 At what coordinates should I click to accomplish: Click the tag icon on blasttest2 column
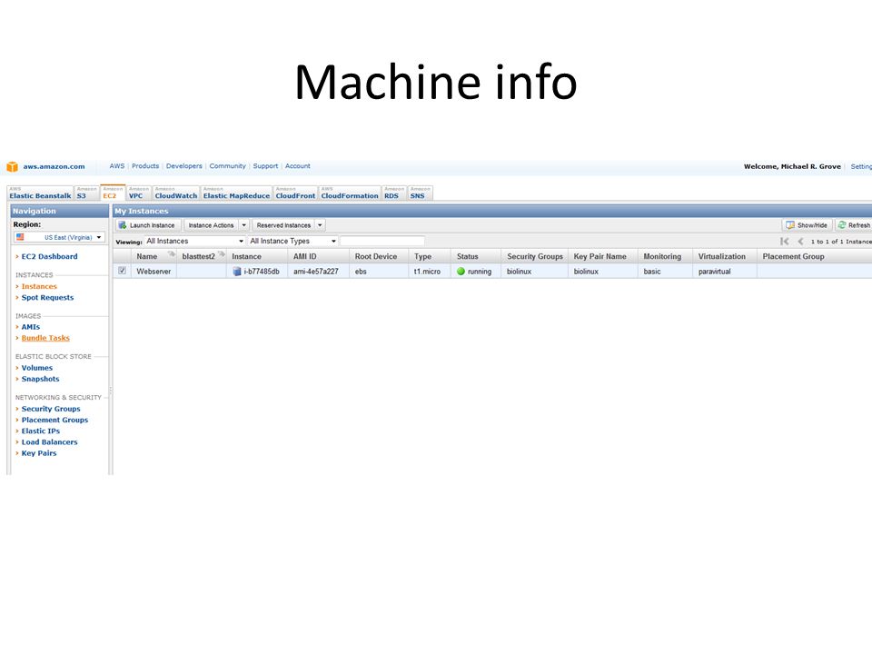coord(222,254)
